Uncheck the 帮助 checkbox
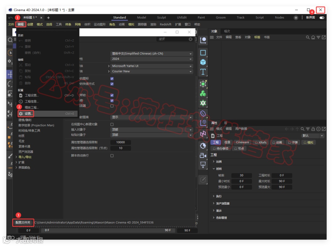The width and height of the screenshot is (333, 246). click(112, 95)
